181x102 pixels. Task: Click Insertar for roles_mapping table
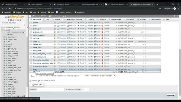click(x=89, y=35)
